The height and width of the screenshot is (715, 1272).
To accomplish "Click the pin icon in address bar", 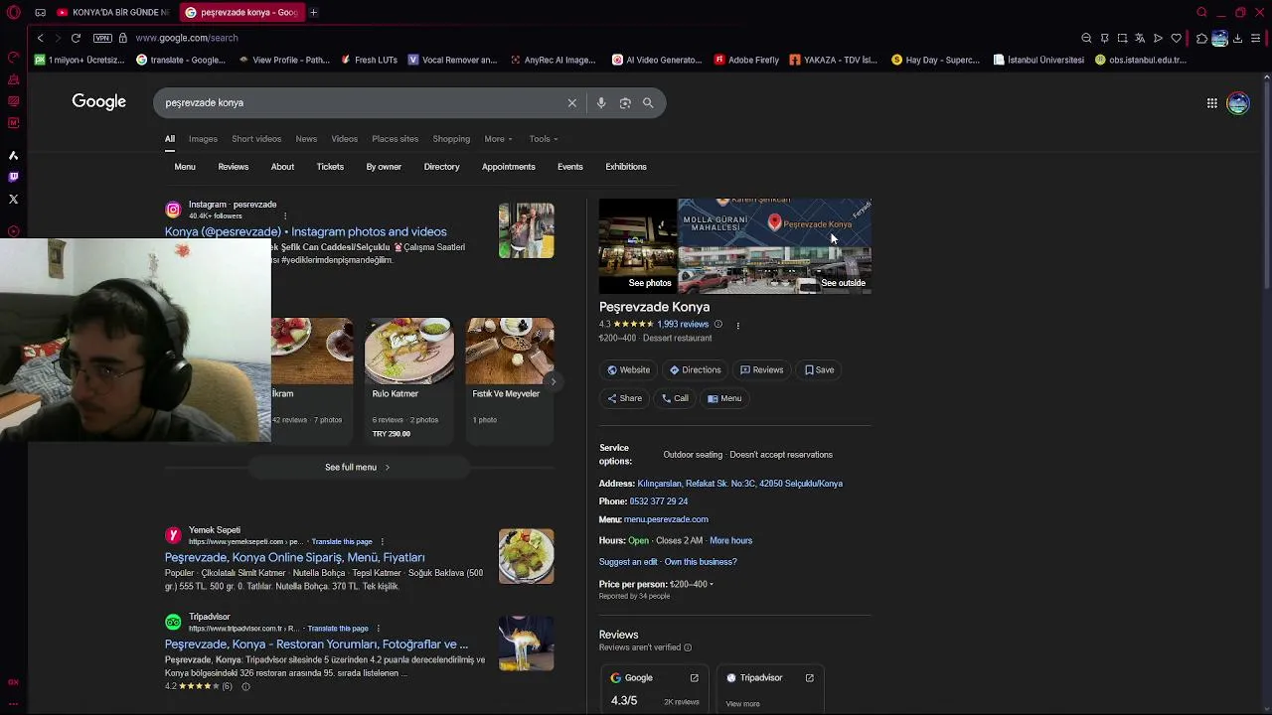I will point(1104,38).
